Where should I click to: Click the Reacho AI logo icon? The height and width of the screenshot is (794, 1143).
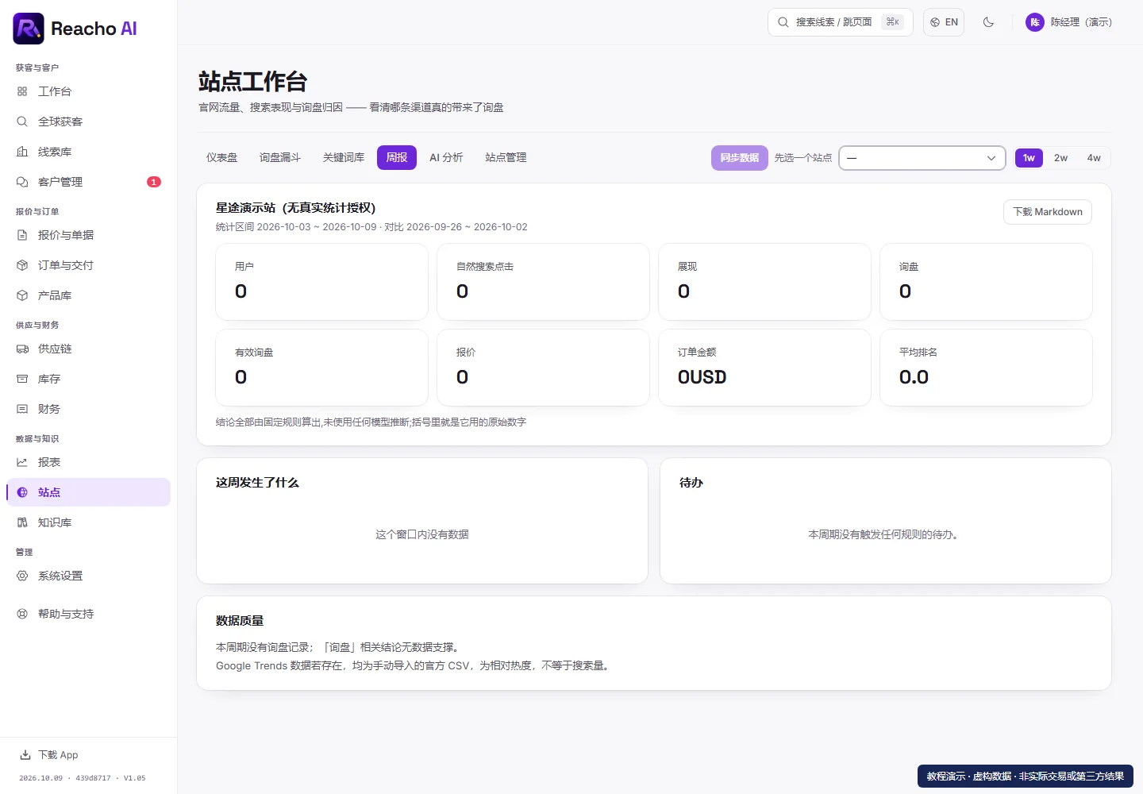29,29
